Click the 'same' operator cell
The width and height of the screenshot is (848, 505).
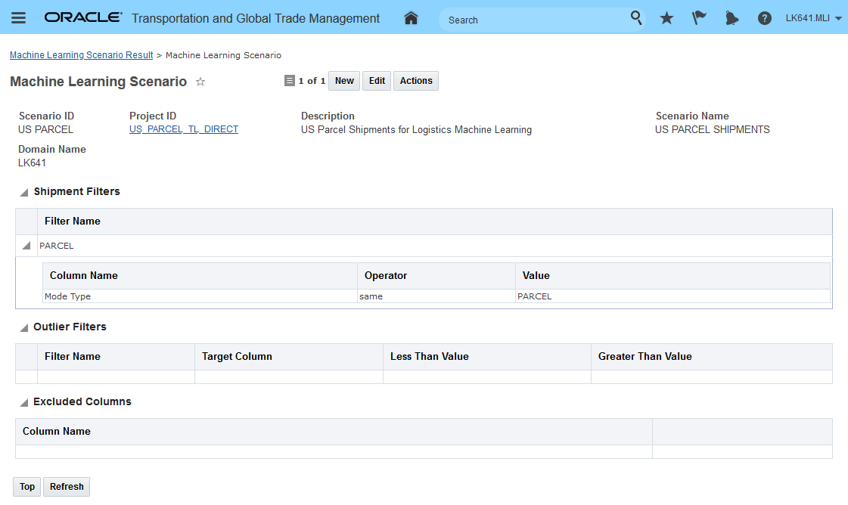pyautogui.click(x=436, y=296)
